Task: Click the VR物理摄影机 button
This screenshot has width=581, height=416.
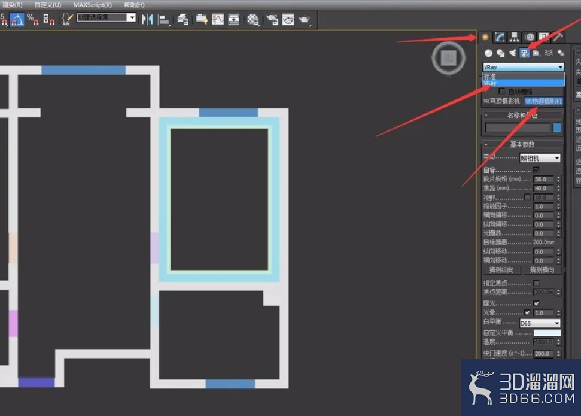Action: (x=543, y=101)
